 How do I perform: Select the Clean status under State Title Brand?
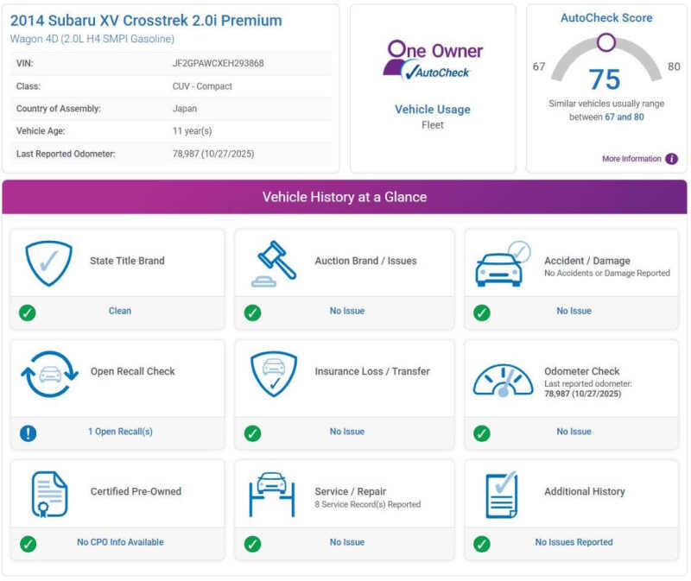120,311
